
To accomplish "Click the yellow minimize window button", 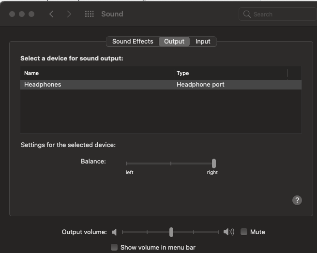I will click(x=22, y=14).
